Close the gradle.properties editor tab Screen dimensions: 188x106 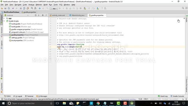pyautogui.click(x=105, y=15)
